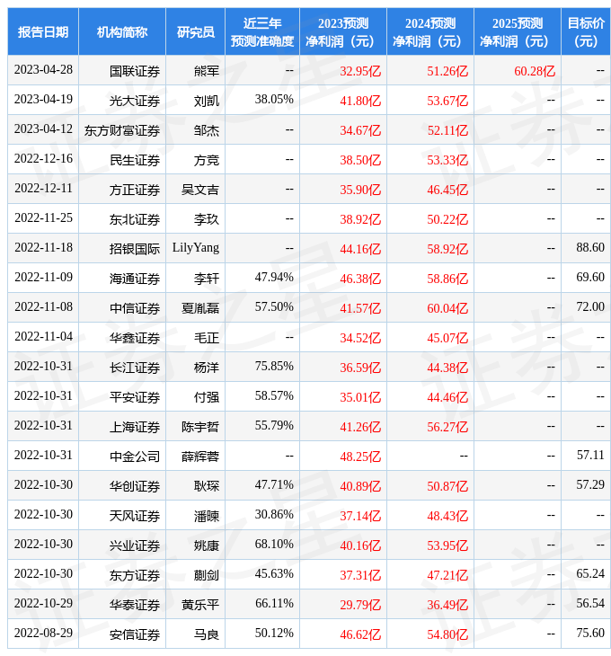611x656 pixels.
Task: Click target price 88.60
Action: [x=590, y=248]
